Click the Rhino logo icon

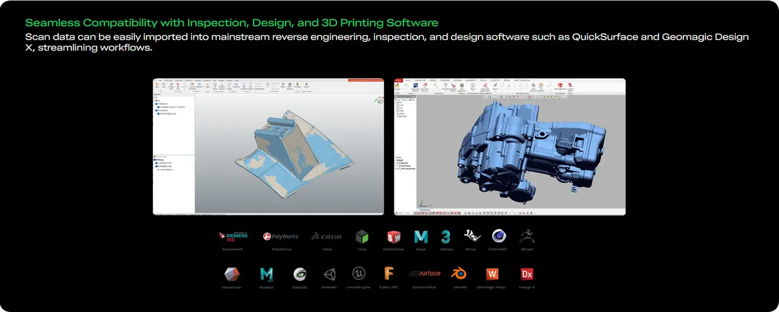coord(470,237)
